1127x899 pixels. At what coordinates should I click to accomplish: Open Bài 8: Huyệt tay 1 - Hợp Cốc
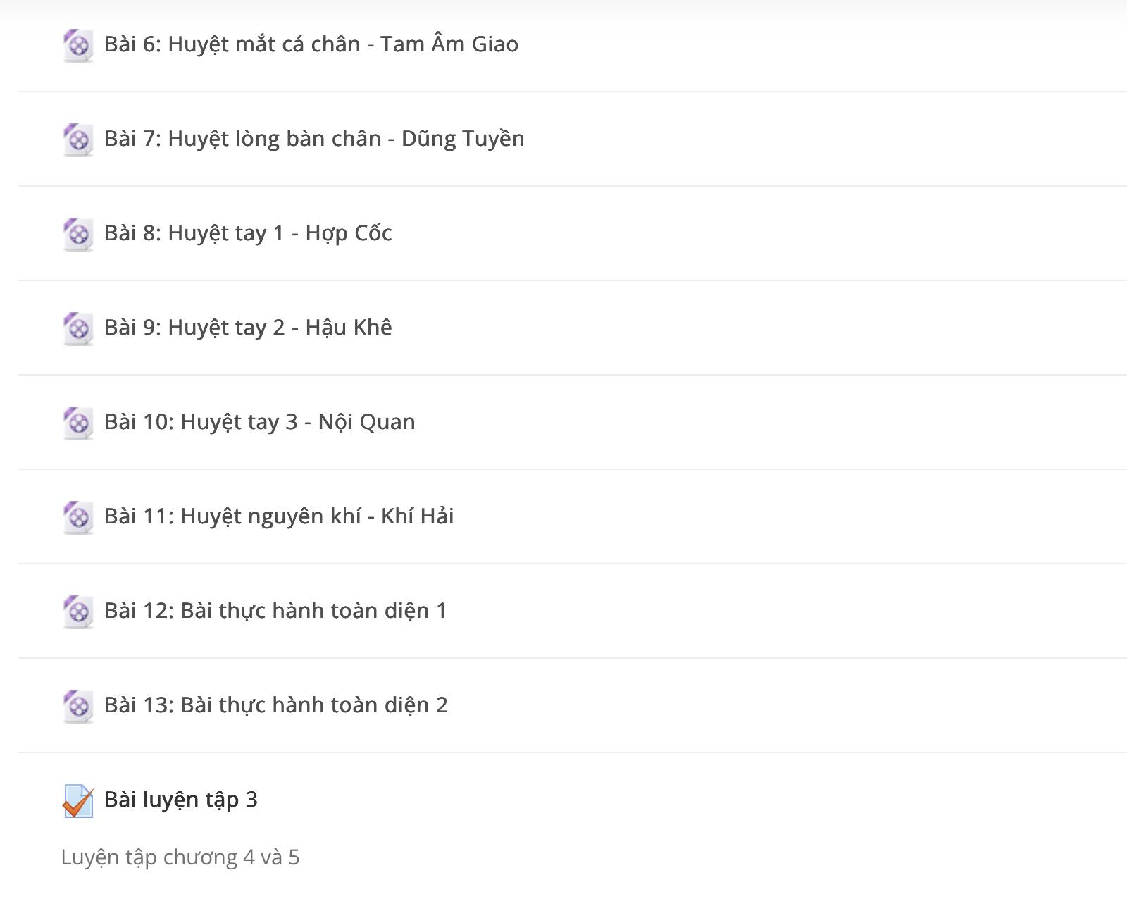click(x=248, y=233)
